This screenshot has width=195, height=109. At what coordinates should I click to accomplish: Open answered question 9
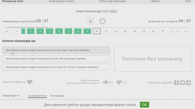[x=87, y=31]
